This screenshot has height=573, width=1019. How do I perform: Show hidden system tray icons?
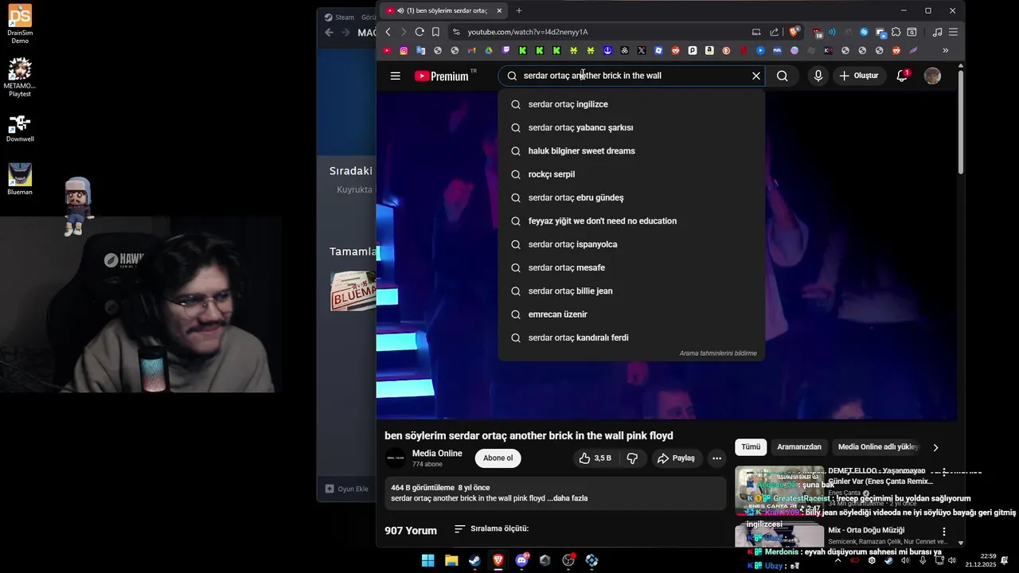pos(837,560)
